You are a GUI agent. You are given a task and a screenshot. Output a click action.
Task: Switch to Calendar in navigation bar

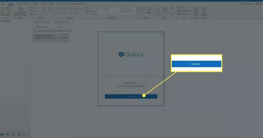8,134
